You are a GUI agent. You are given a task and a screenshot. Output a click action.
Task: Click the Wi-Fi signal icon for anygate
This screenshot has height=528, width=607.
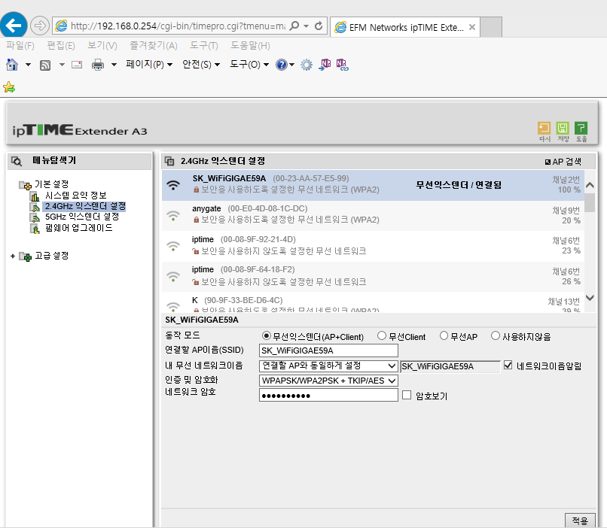point(173,215)
